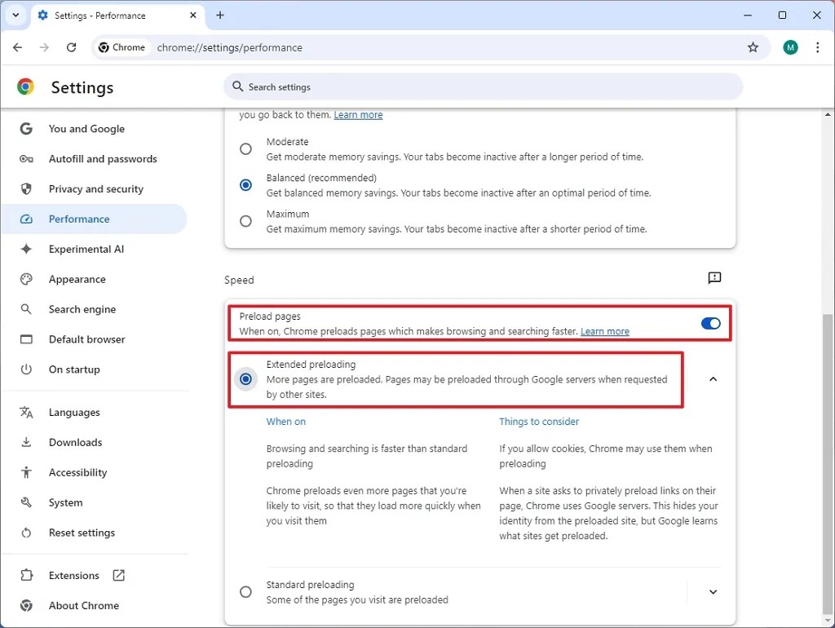The image size is (835, 628).
Task: Enable the Preload pages toggle
Action: pyautogui.click(x=709, y=323)
